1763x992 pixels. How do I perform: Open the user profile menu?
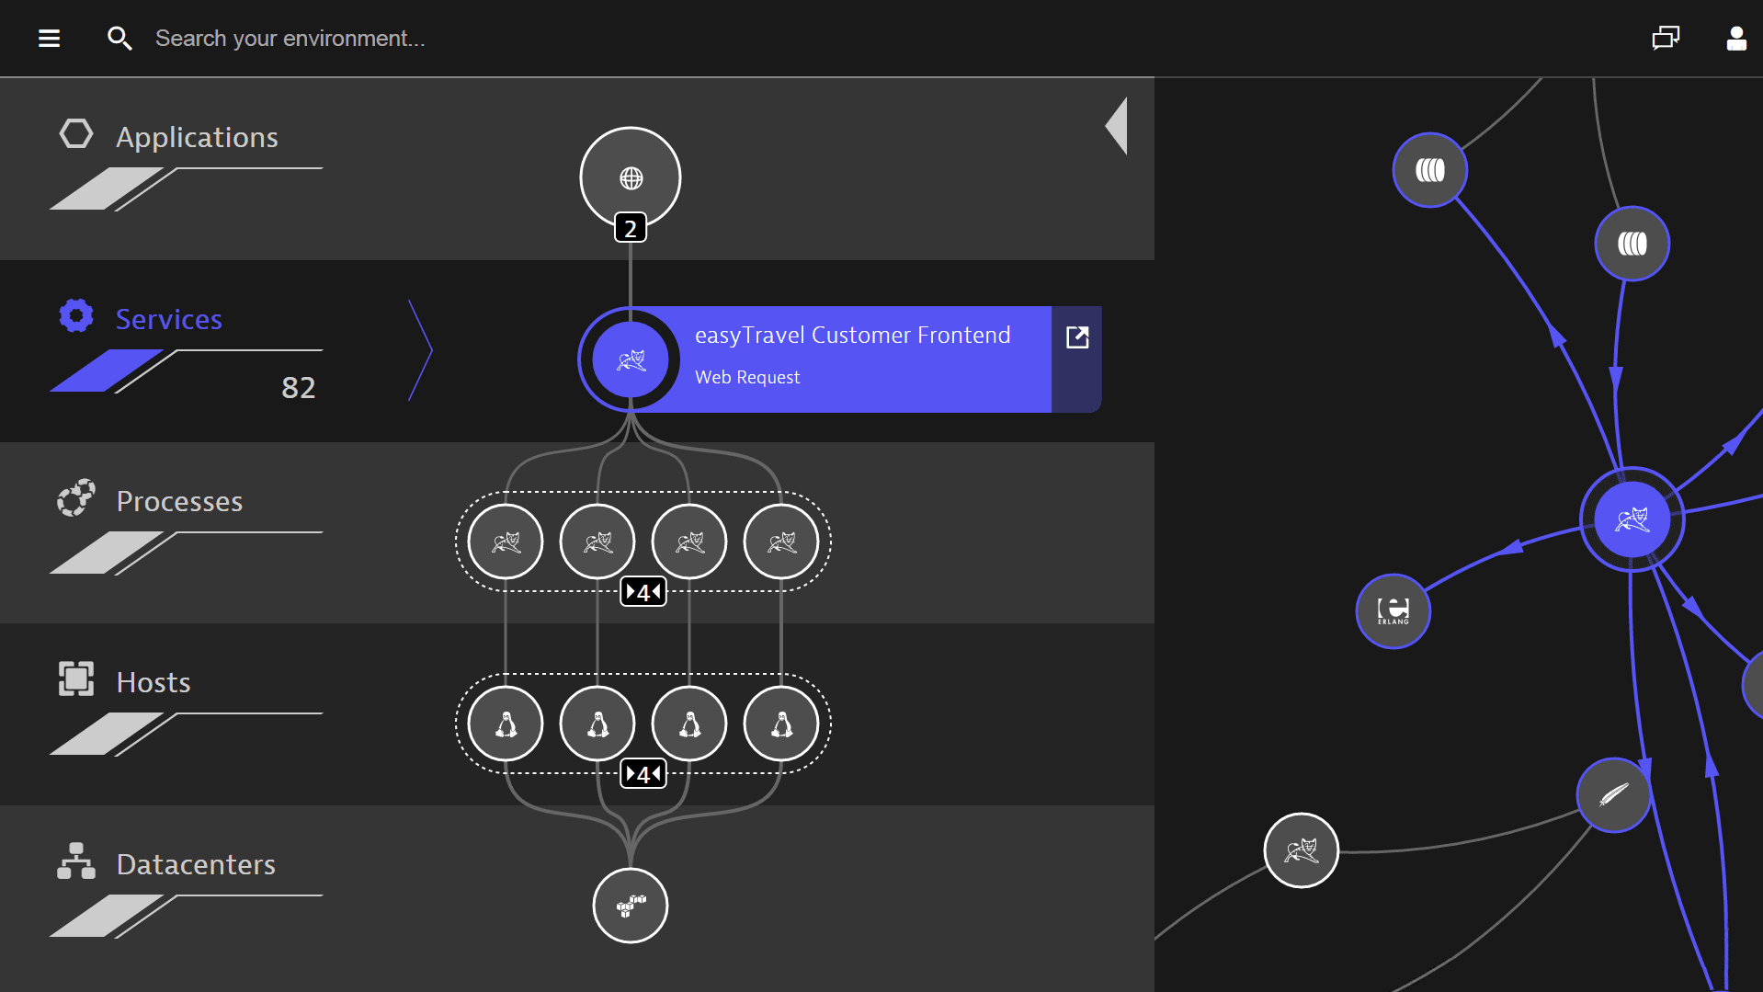click(1736, 38)
